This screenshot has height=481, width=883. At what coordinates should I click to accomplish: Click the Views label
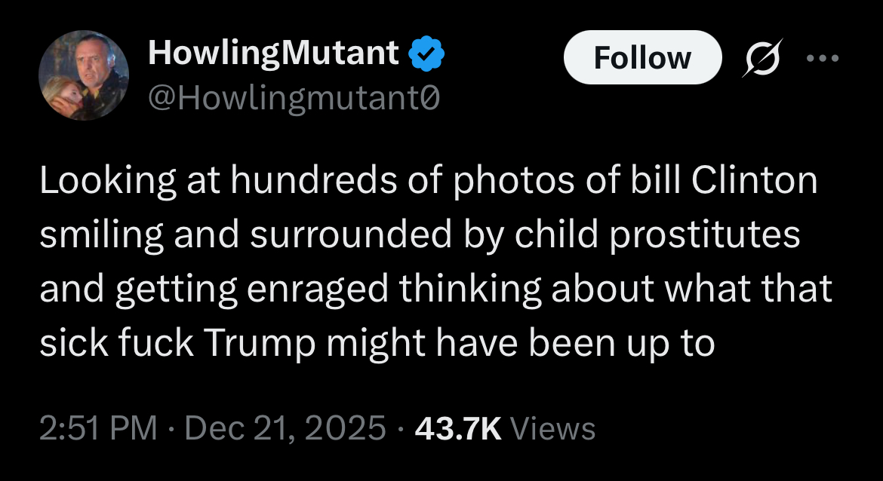point(553,428)
